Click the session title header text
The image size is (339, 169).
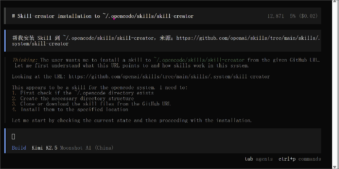point(103,16)
